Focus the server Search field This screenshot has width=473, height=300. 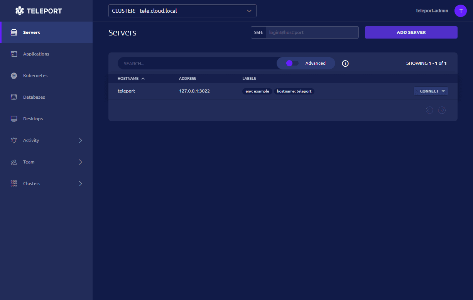pyautogui.click(x=197, y=63)
